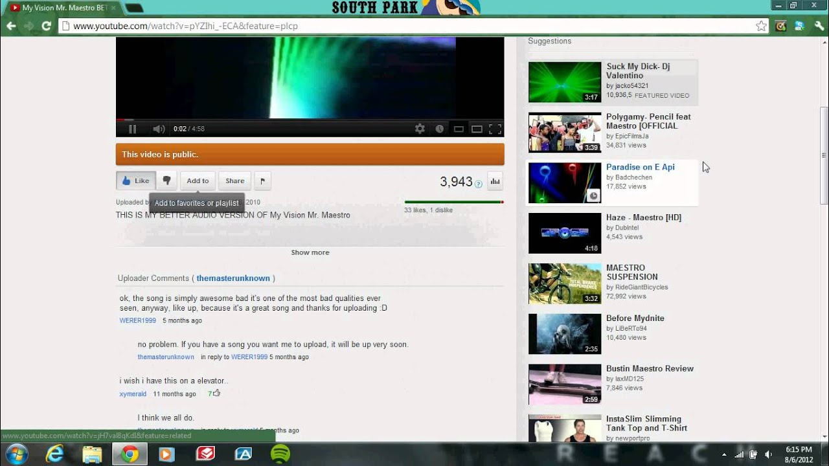
Task: Open themasterunknown uploader channel link
Action: 233,278
